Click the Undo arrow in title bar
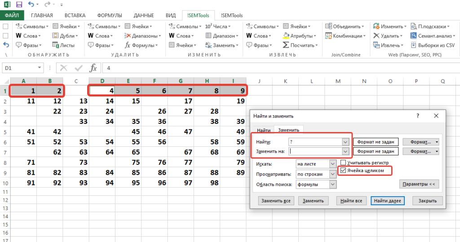 (x=31, y=5)
